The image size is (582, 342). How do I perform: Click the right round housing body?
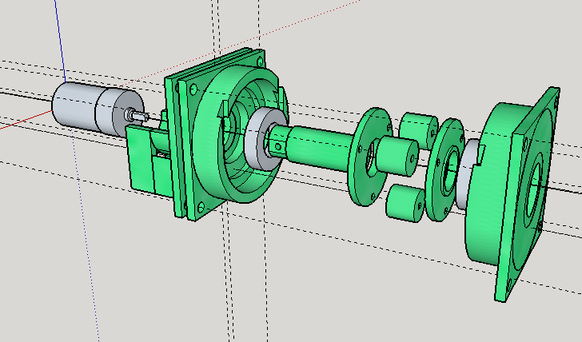483,216
